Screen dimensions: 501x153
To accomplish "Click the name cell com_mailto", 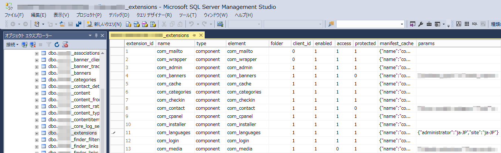I will coord(174,51).
